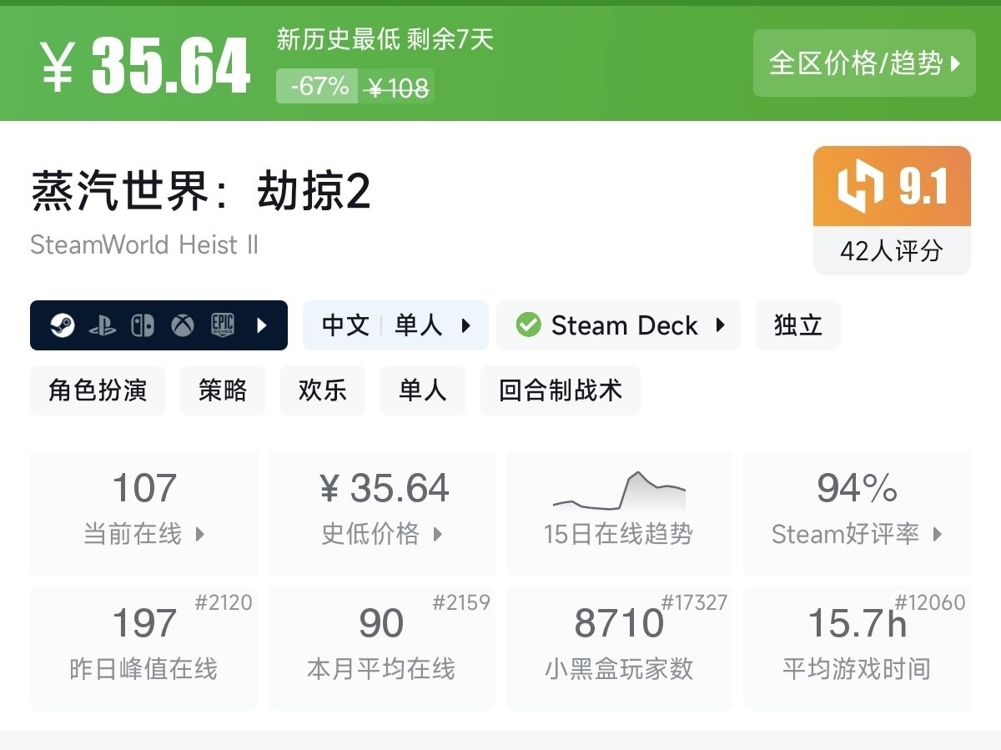This screenshot has width=1001, height=750.
Task: Expand the platform list arrow
Action: (x=261, y=325)
